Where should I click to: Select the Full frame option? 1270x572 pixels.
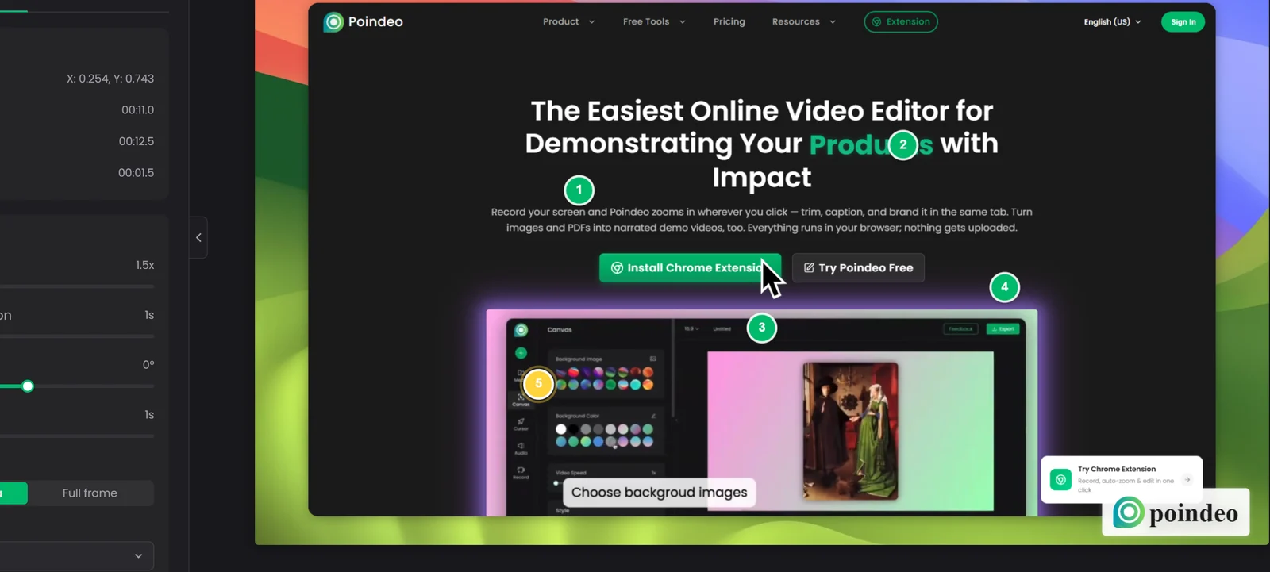(x=90, y=493)
